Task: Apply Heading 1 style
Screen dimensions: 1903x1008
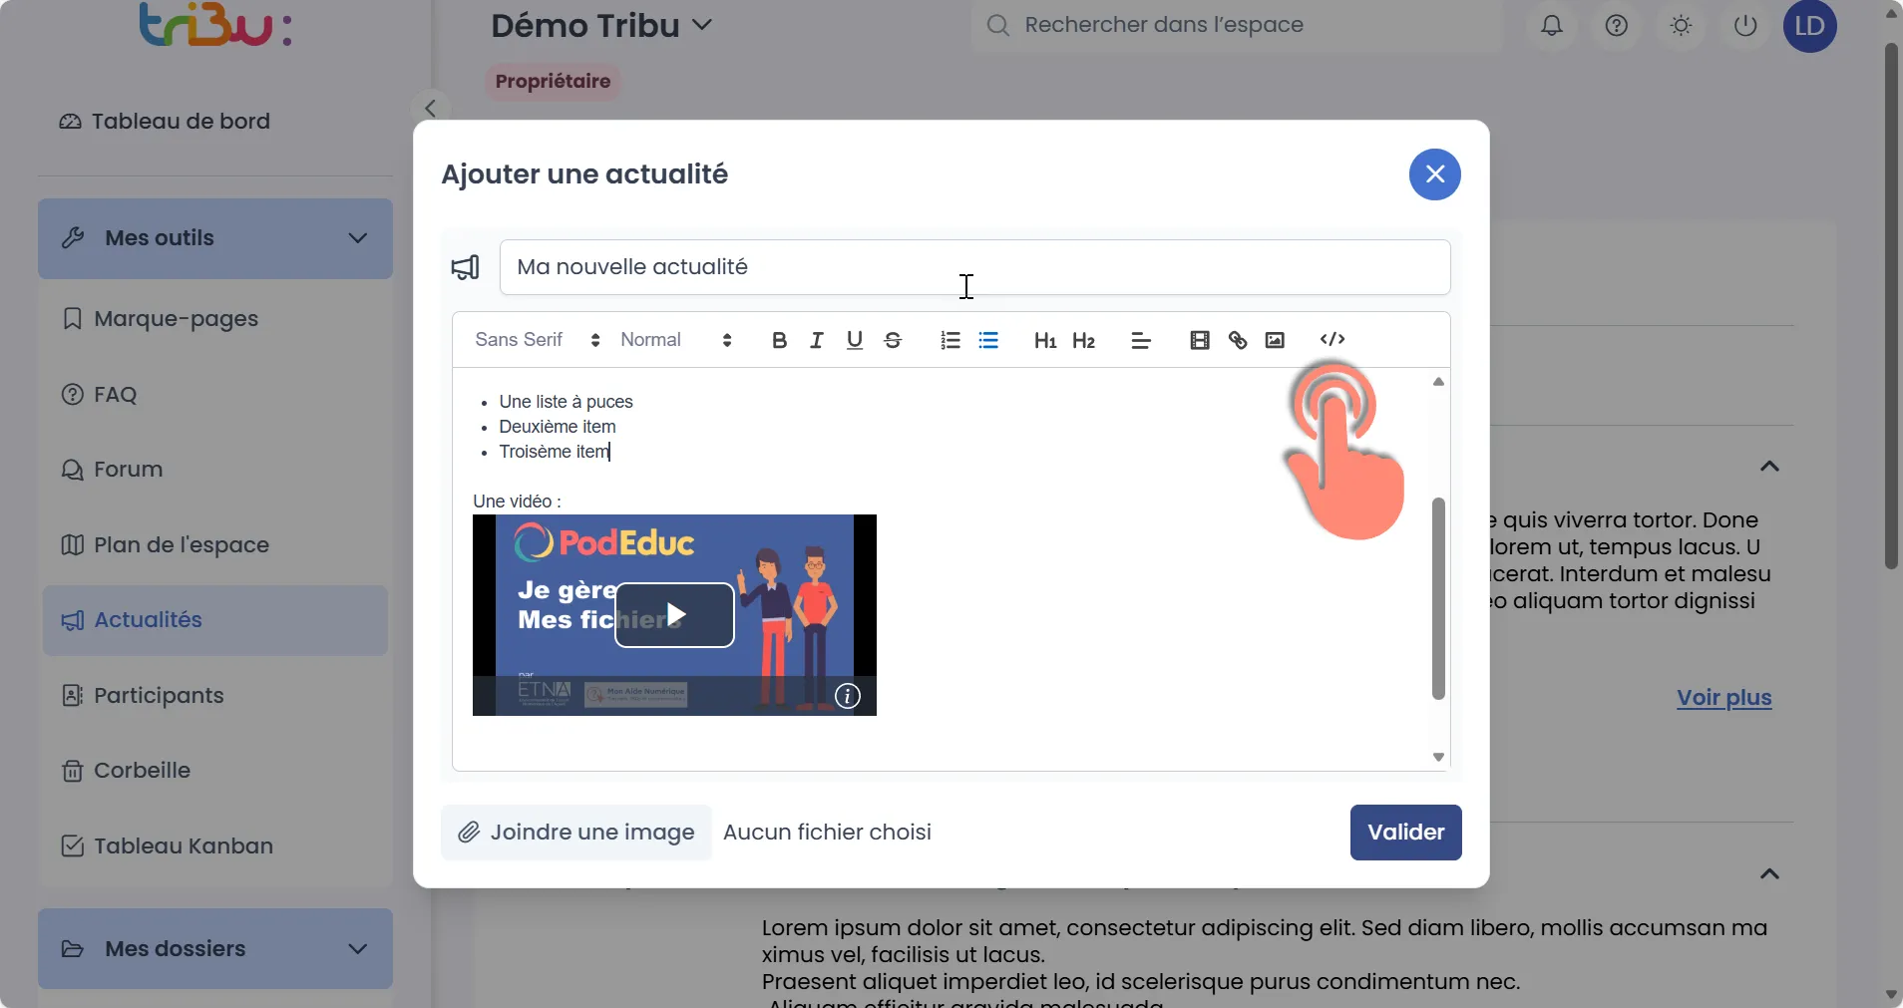Action: [1045, 340]
